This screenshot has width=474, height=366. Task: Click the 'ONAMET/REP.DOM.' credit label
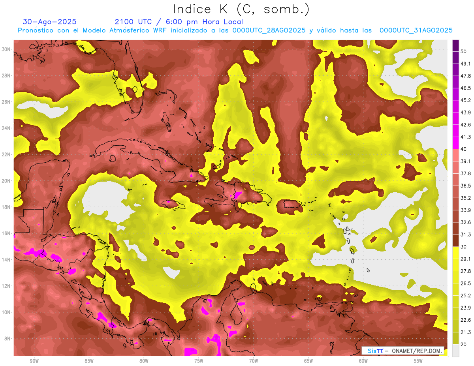[417, 351]
